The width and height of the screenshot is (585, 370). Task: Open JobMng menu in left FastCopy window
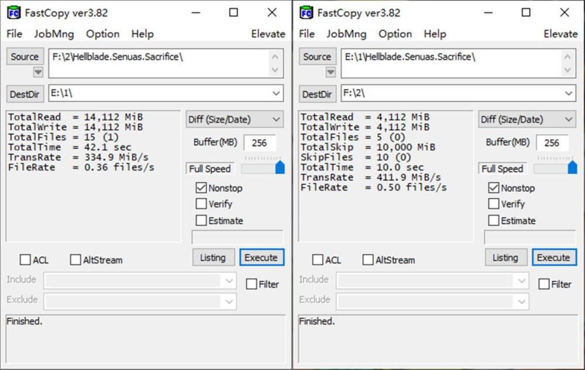pos(54,34)
